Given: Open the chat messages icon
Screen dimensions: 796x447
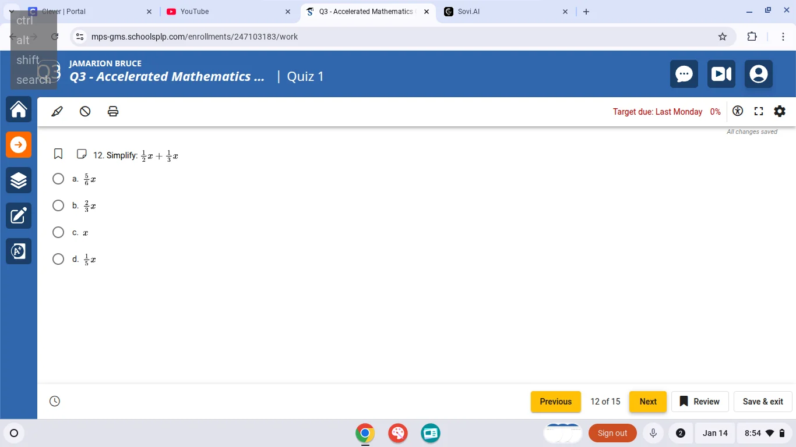Looking at the screenshot, I should (684, 74).
